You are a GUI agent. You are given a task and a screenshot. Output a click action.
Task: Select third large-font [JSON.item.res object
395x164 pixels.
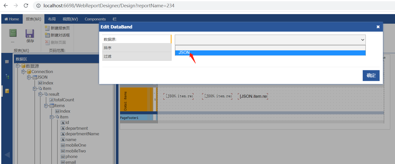tap(253, 96)
